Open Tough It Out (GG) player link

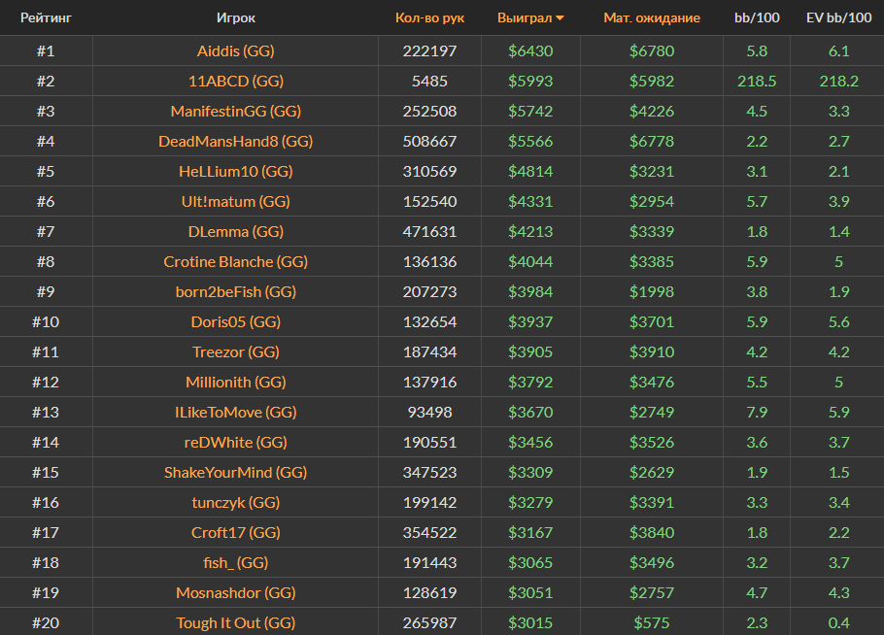click(235, 622)
